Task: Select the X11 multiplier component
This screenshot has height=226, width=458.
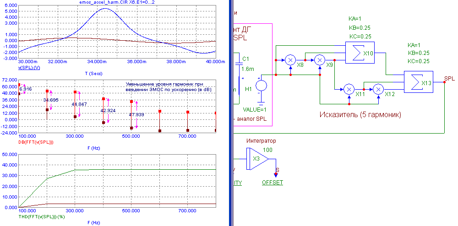Action: click(349, 89)
